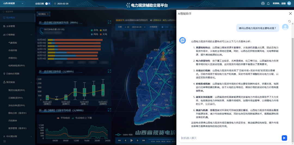Click the map play button

[x=132, y=140]
